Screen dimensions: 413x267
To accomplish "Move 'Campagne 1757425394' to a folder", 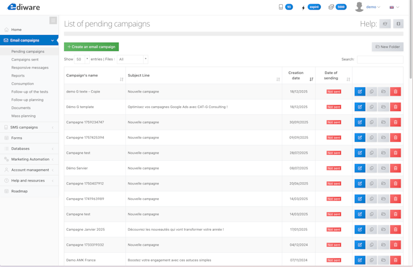I will (383, 138).
